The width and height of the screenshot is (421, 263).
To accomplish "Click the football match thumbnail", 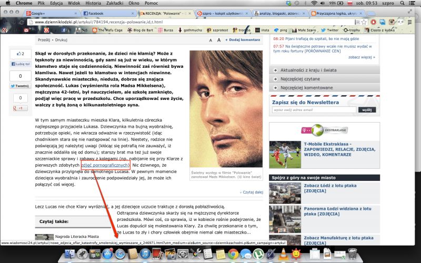I will click(285, 155).
